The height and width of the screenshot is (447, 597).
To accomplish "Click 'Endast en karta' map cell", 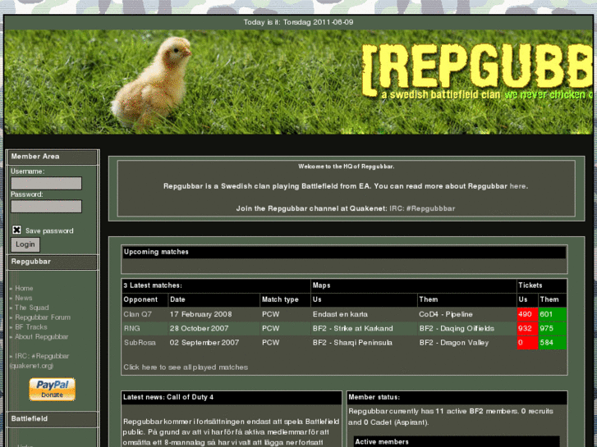I will tap(340, 314).
